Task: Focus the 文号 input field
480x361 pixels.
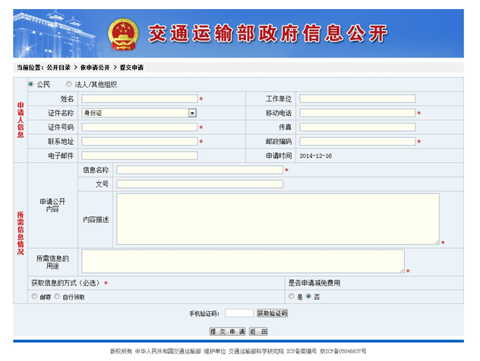Action: point(200,184)
